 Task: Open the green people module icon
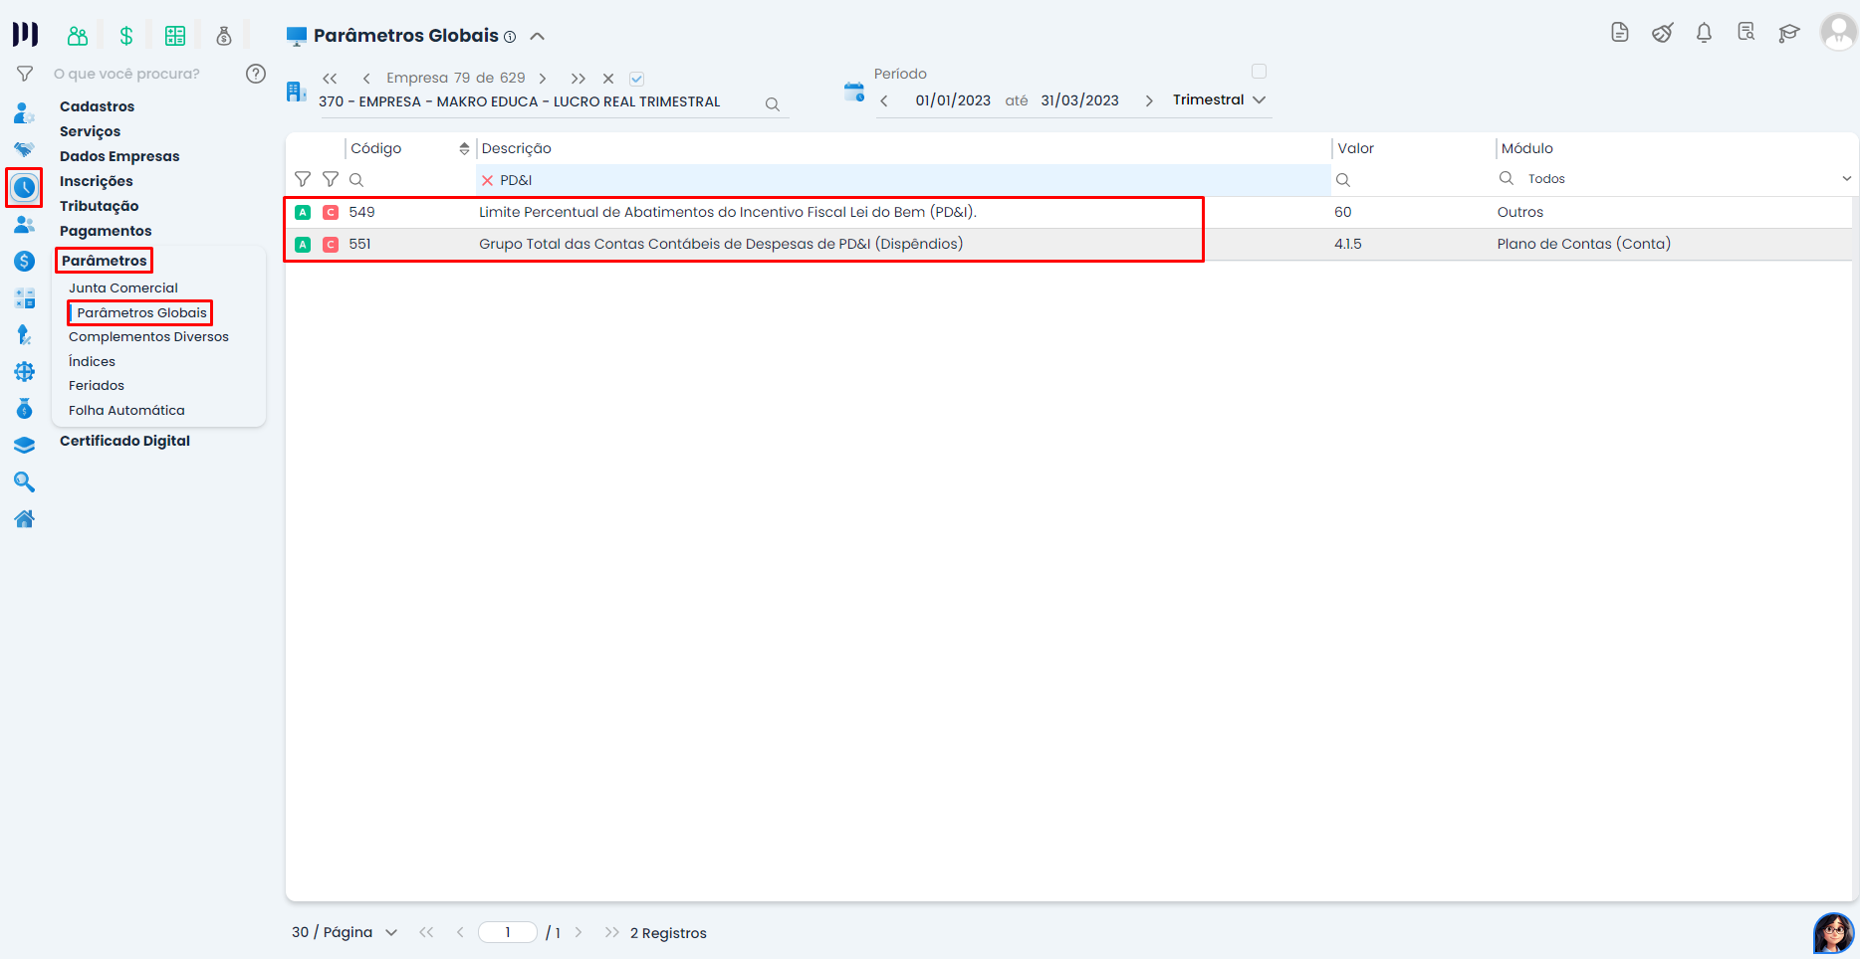[78, 36]
